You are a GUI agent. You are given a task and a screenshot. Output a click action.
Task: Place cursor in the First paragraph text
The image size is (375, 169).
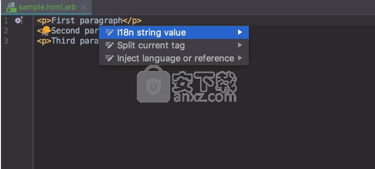pyautogui.click(x=87, y=21)
